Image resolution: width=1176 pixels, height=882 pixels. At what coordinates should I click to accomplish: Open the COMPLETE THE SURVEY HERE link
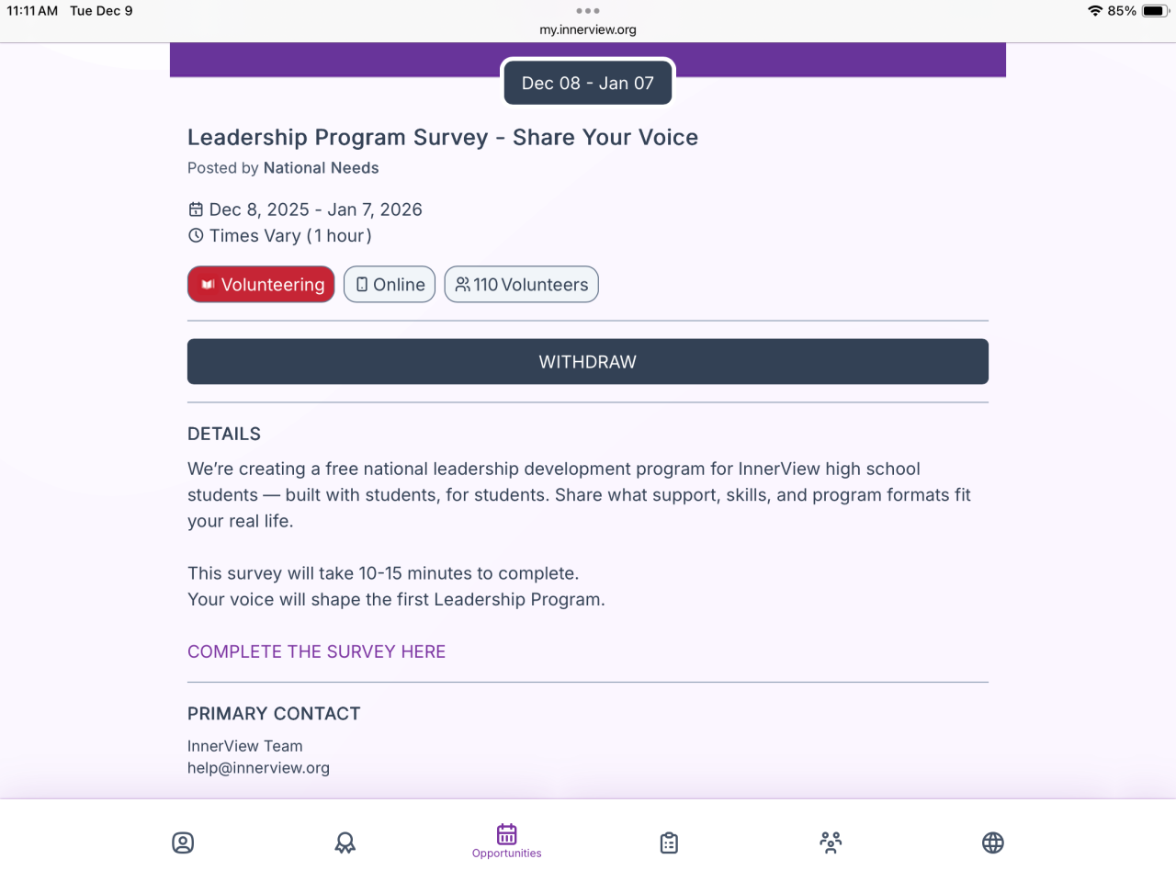[316, 651]
